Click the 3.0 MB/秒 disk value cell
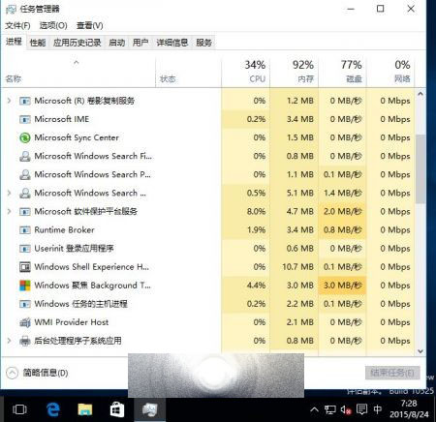436x422 pixels. (x=342, y=286)
